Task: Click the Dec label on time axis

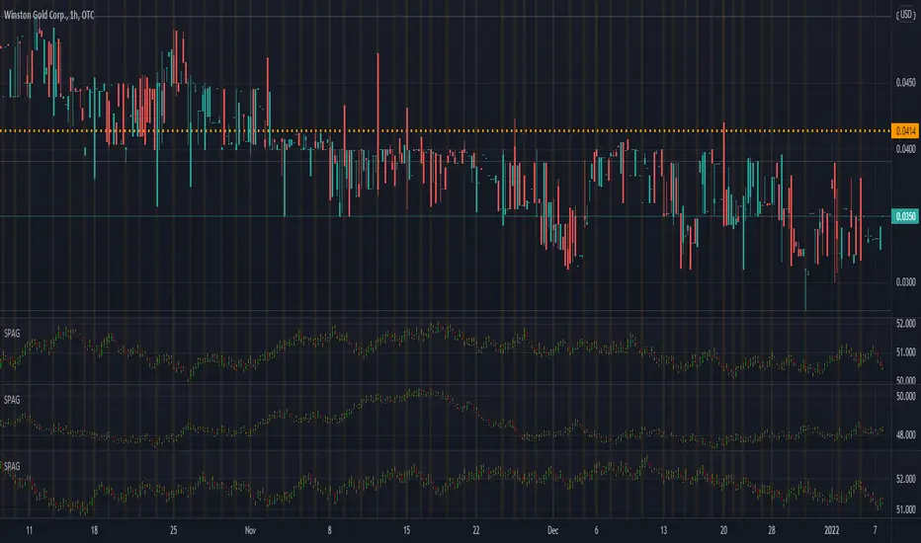Action: point(554,528)
